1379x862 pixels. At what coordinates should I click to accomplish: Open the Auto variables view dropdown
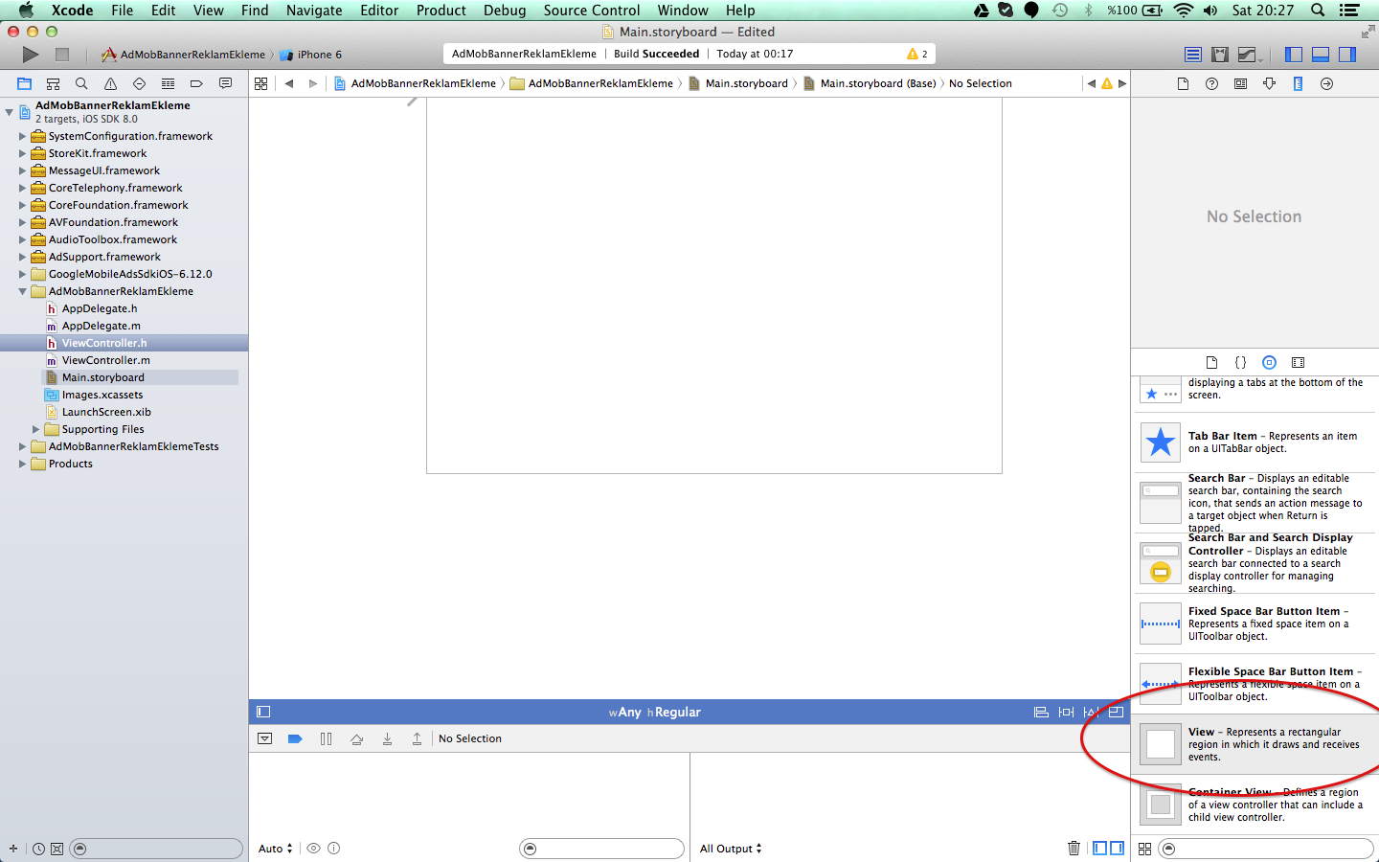click(x=276, y=849)
